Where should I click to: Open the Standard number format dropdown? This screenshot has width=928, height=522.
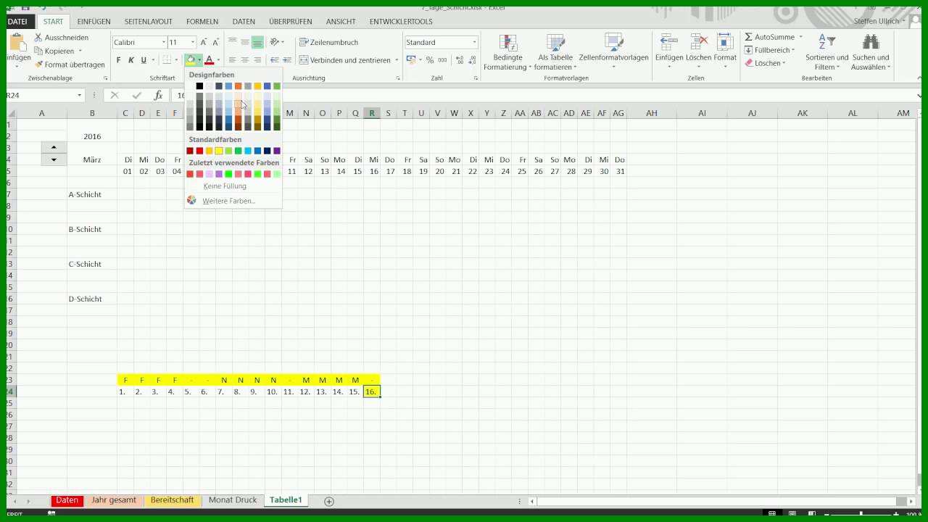click(x=474, y=42)
